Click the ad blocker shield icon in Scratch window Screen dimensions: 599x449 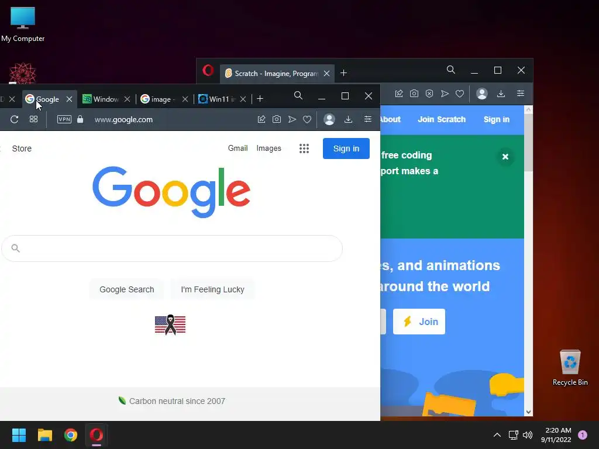point(429,94)
